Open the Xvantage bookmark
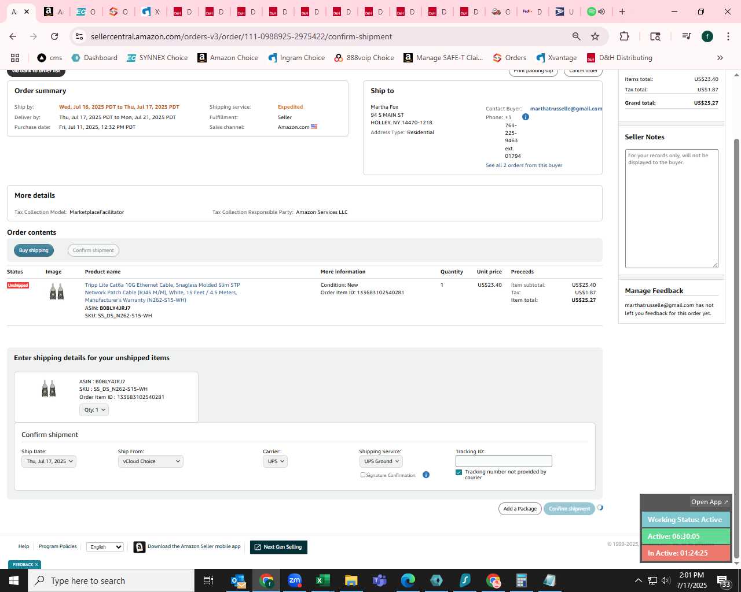This screenshot has height=592, width=741. [x=556, y=58]
